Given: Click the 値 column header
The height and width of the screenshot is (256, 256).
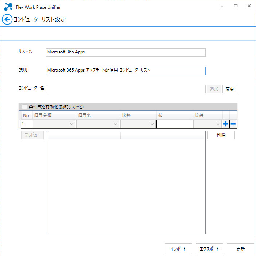Looking at the screenshot, I should point(174,116).
